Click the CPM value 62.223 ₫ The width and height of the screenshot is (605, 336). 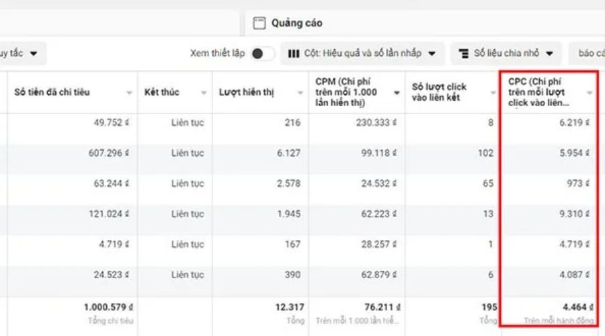pos(379,214)
